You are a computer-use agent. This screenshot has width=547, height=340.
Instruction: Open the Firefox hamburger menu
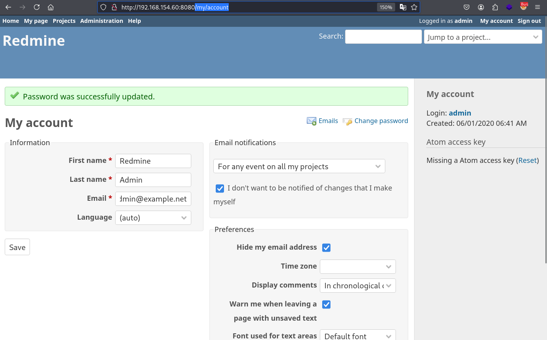pos(538,7)
